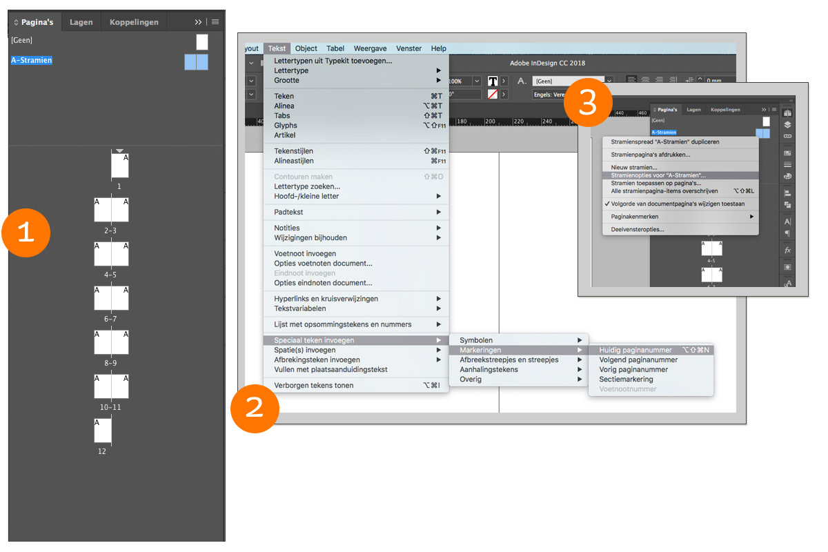This screenshot has width=828, height=552.
Task: Select spread 10–11 thumbnail in Pages panel
Action: point(111,386)
